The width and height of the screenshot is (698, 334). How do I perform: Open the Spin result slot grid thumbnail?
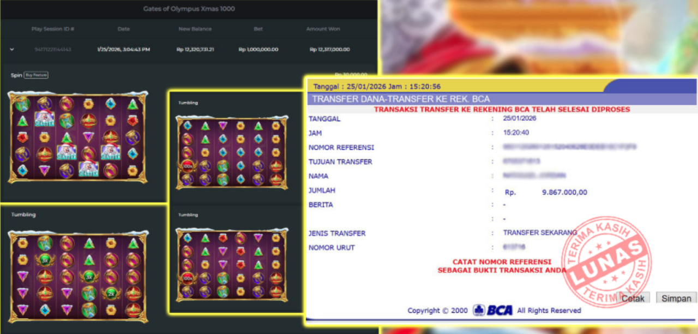click(77, 137)
